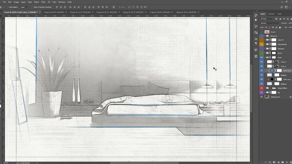Click Create new group folder icon
The width and height of the screenshot is (292, 164).
(x=282, y=162)
